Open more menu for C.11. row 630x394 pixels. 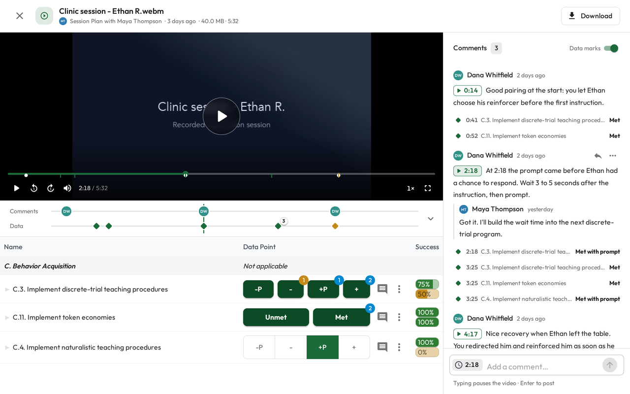[x=399, y=317]
